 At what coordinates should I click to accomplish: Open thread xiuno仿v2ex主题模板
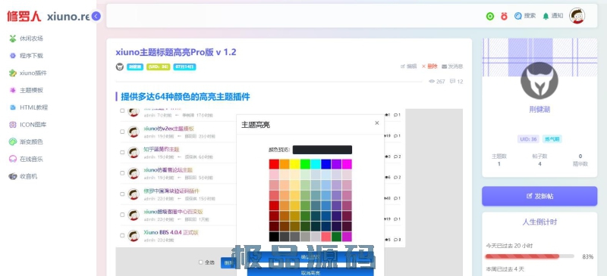[168, 129]
